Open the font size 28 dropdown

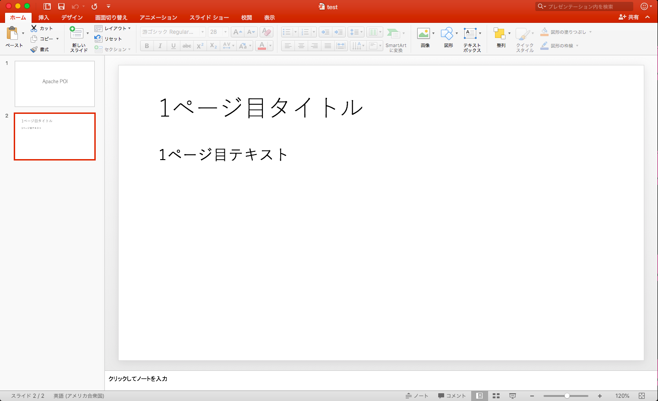point(225,32)
